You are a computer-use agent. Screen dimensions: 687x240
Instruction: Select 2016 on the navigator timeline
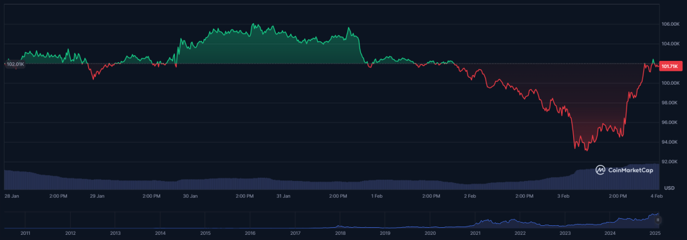(250, 233)
